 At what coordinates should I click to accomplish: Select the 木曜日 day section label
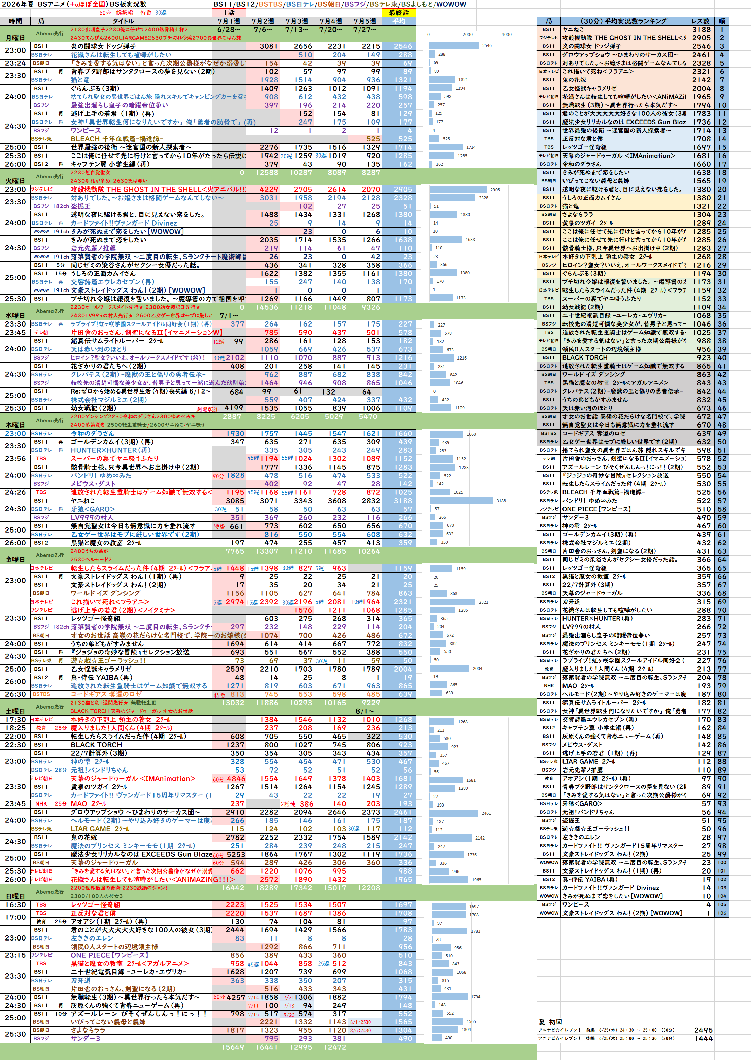tap(15, 425)
